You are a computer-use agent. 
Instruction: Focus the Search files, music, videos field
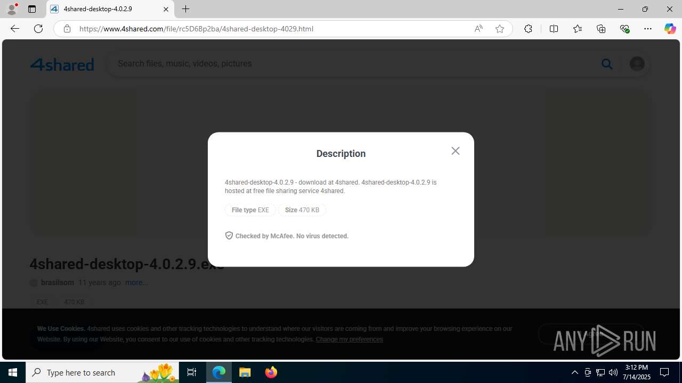coord(352,64)
